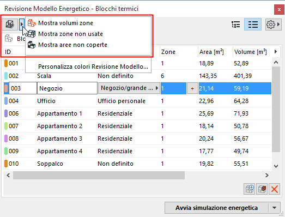Click the violet swatch of block 008

pyautogui.click(x=6, y=138)
